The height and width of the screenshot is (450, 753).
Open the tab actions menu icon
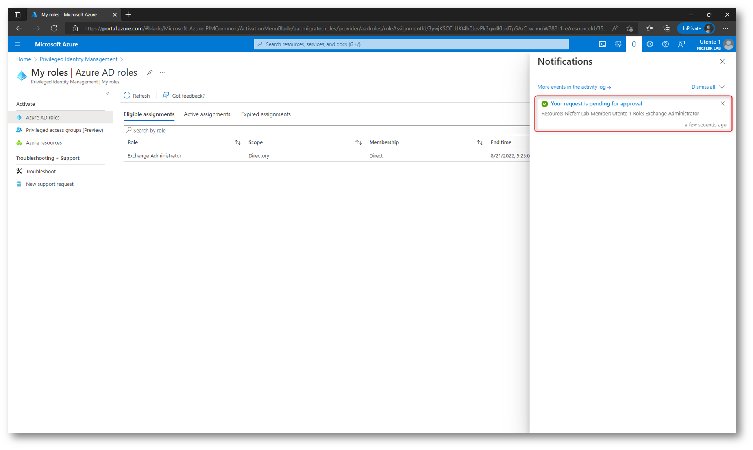18,15
